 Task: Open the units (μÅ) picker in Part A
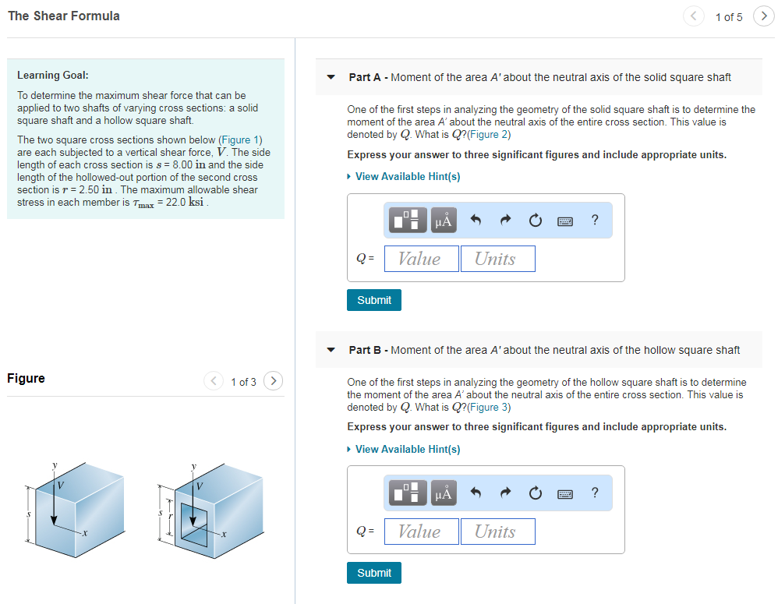443,220
